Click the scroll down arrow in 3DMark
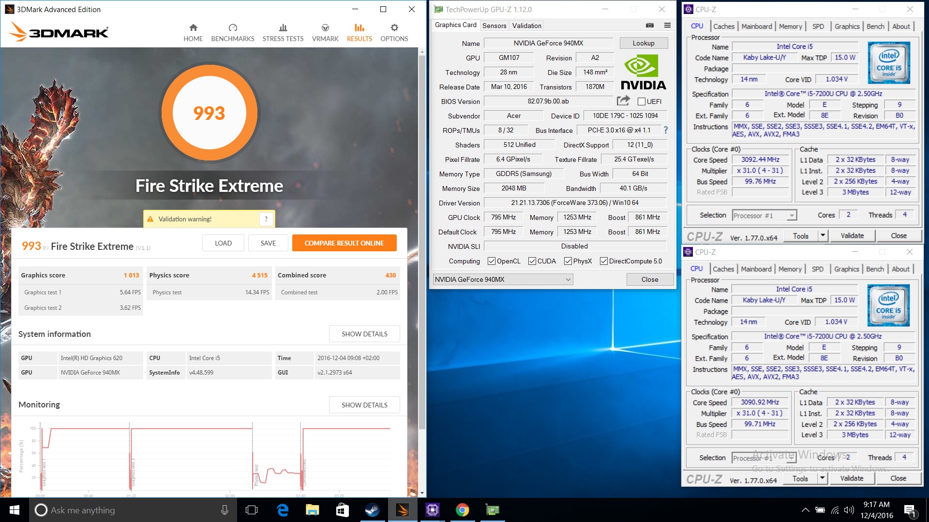 tap(422, 493)
